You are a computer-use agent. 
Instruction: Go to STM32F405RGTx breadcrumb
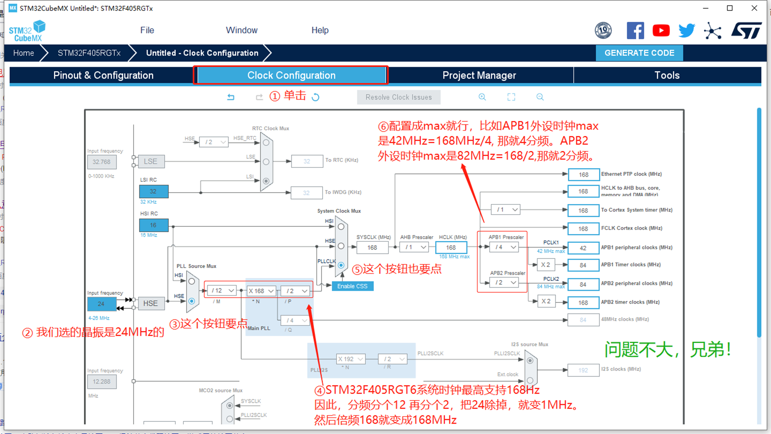(89, 53)
